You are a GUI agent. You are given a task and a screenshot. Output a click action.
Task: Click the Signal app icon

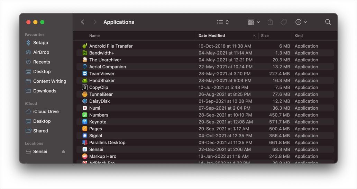click(85, 136)
